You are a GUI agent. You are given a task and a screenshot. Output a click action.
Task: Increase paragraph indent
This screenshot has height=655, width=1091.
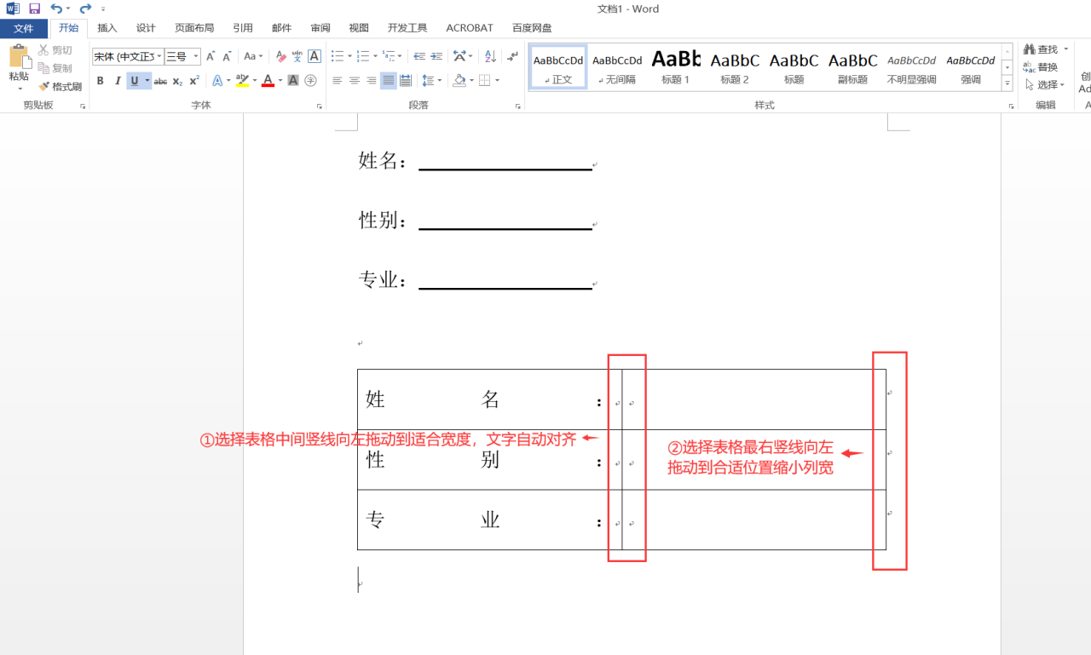pyautogui.click(x=436, y=56)
